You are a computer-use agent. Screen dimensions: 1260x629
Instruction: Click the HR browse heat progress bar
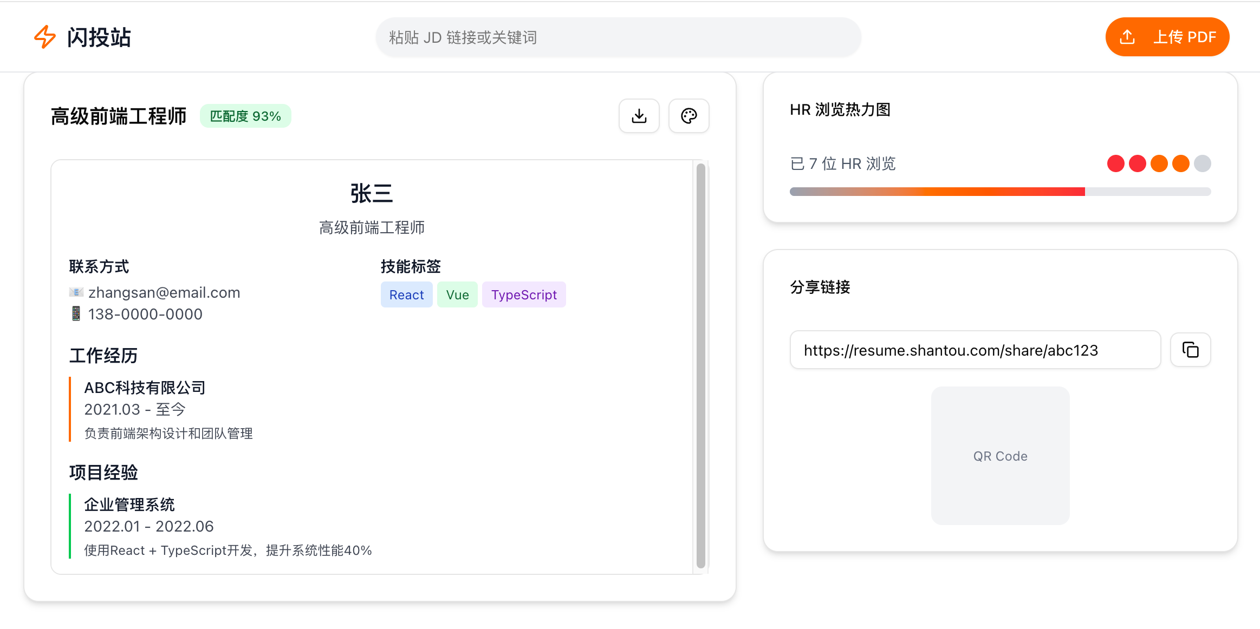pos(999,192)
